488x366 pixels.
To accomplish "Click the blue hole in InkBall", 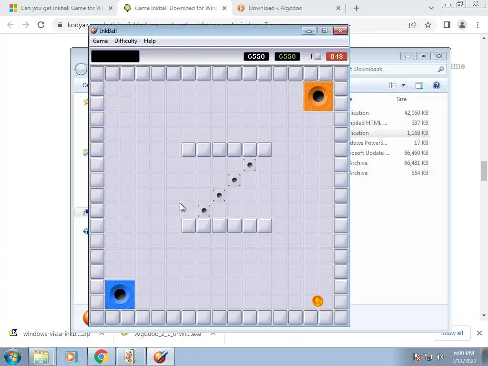I will pos(120,295).
